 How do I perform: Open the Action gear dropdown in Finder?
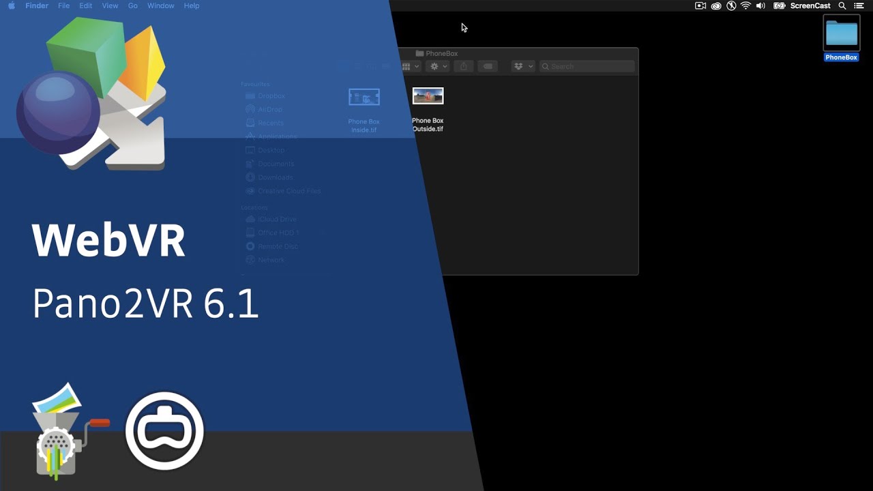coord(438,66)
